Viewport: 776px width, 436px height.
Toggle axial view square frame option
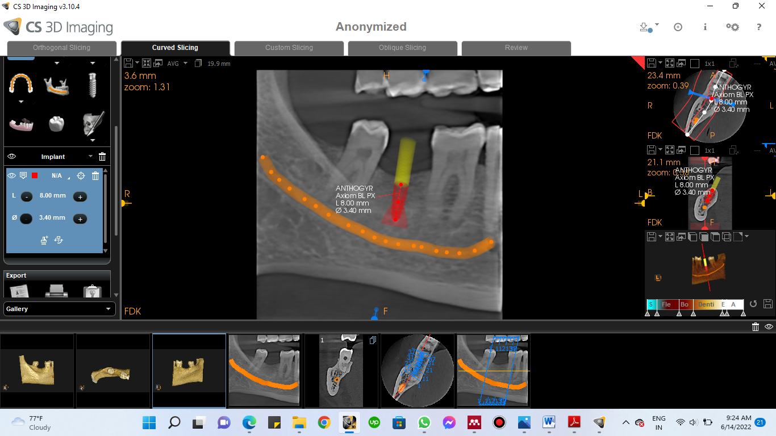click(x=694, y=63)
